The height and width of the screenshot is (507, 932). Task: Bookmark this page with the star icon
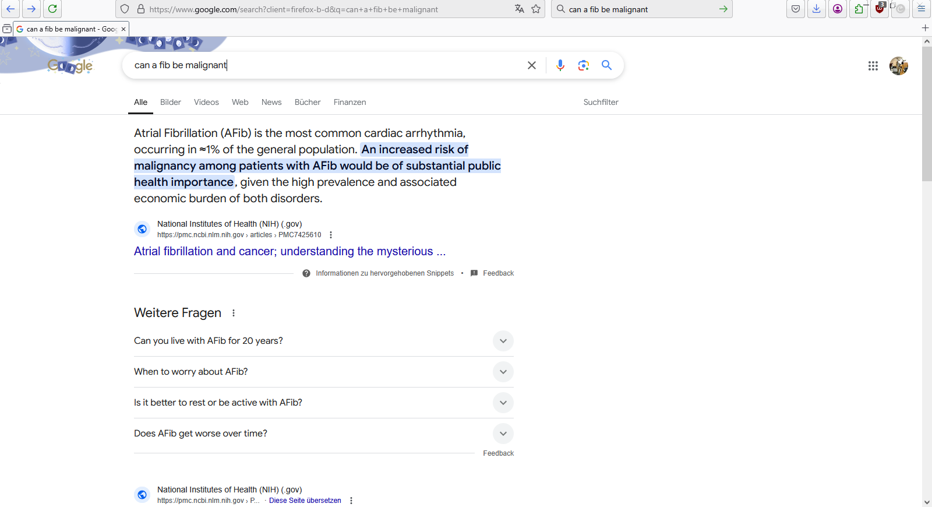pyautogui.click(x=536, y=9)
